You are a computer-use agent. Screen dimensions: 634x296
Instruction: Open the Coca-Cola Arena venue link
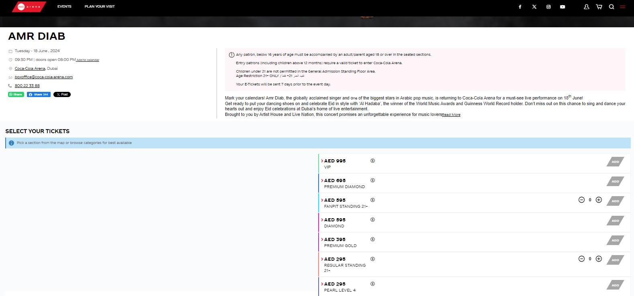30,69
